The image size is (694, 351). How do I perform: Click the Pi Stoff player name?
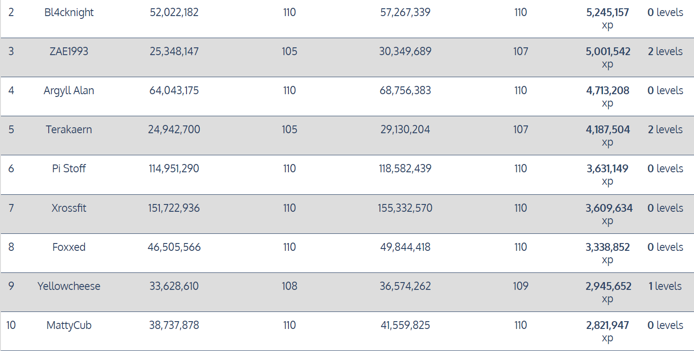tap(69, 169)
